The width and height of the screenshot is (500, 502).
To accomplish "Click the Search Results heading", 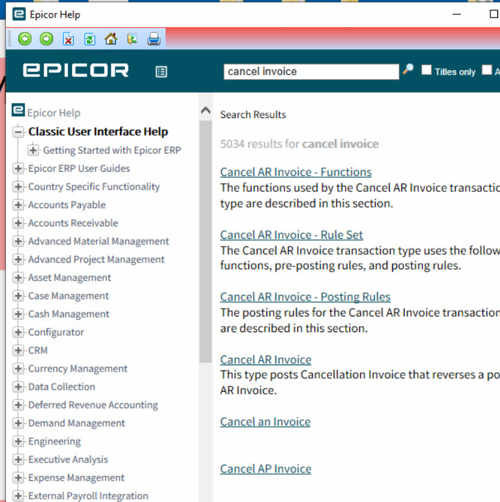I will 253,115.
